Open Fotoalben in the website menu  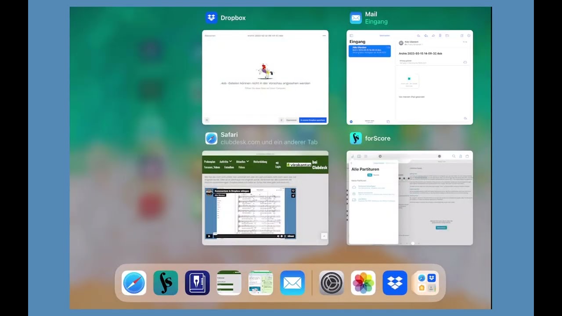coord(229,167)
